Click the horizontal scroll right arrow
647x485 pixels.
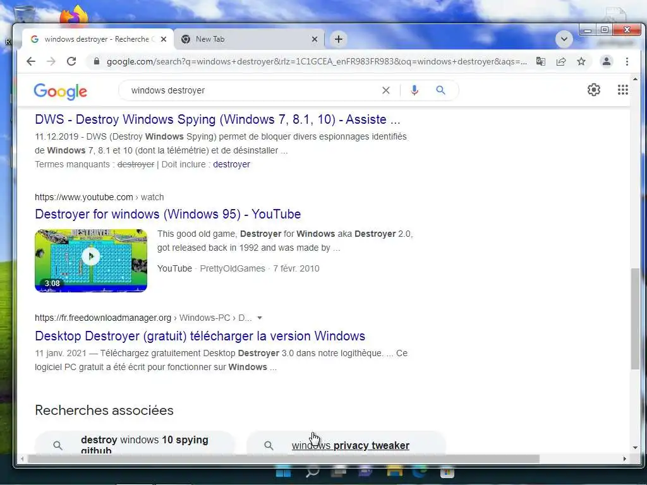click(x=625, y=458)
